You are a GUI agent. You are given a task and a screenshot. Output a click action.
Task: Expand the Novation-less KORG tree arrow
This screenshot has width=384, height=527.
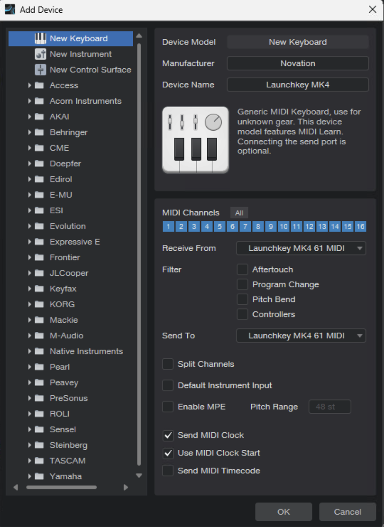click(x=30, y=304)
